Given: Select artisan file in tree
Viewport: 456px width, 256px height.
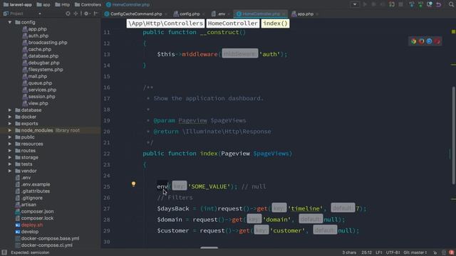Looking at the screenshot, I should point(28,205).
